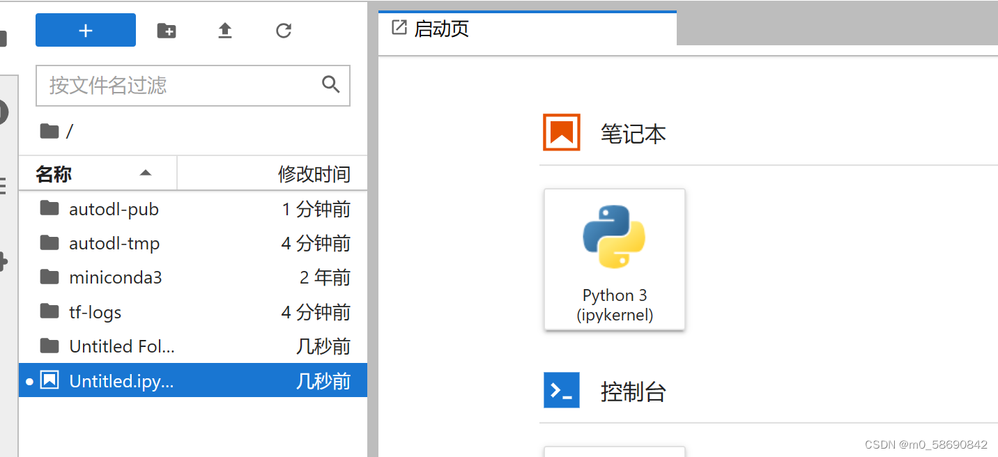Select the miniconda3 folder
The image size is (998, 457).
(115, 277)
